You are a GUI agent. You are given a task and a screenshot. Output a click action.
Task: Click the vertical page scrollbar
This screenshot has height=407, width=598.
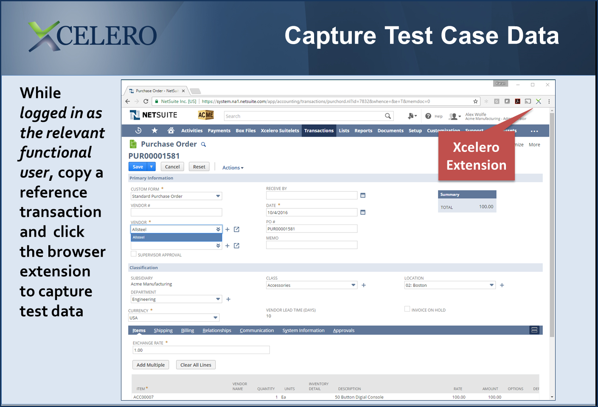[552, 225]
